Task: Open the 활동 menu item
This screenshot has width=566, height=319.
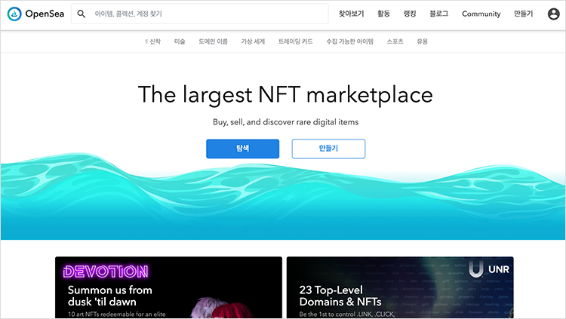Action: pyautogui.click(x=383, y=14)
